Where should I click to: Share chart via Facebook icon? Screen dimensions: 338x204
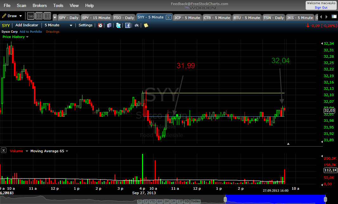[x=127, y=25]
